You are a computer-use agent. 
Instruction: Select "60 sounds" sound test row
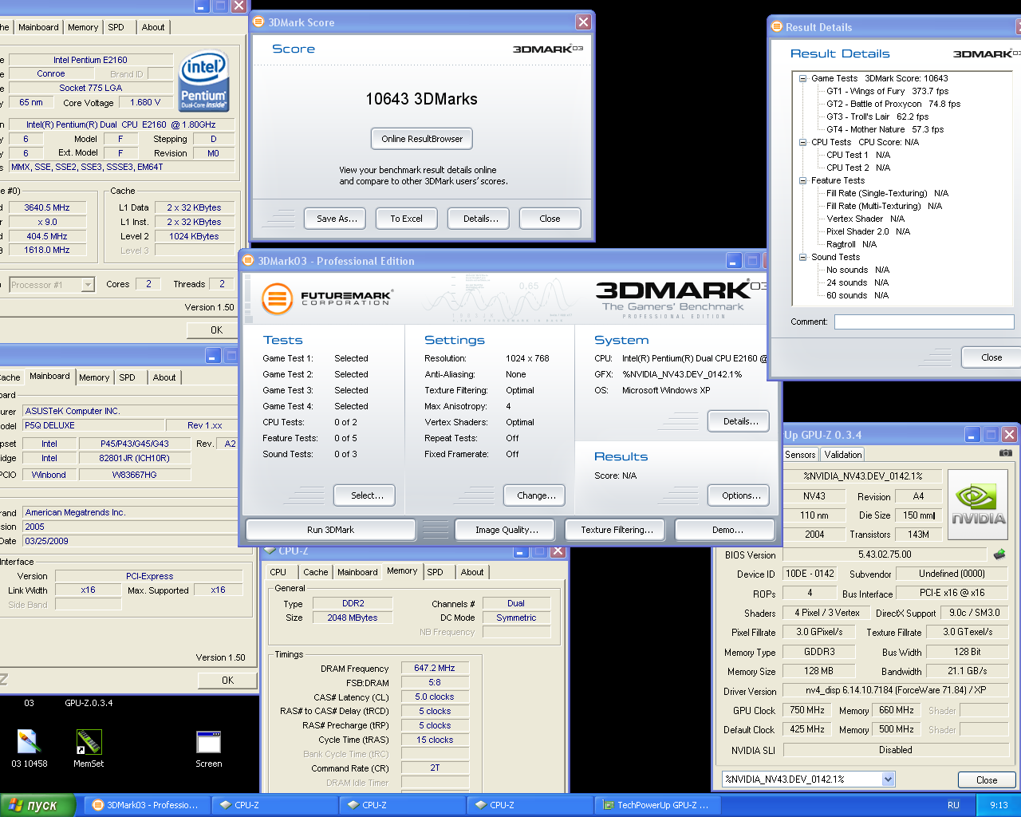click(x=857, y=295)
